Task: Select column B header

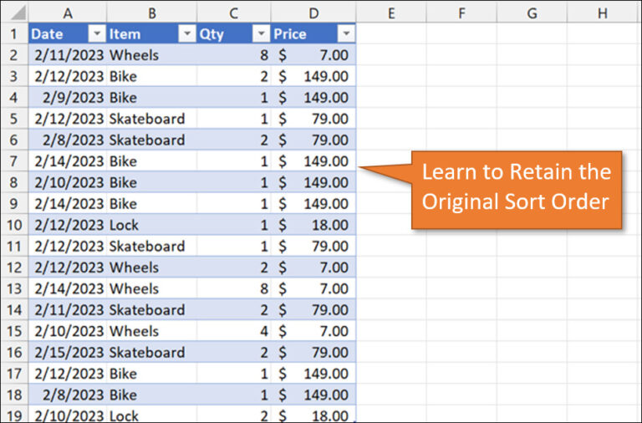Action: point(152,13)
